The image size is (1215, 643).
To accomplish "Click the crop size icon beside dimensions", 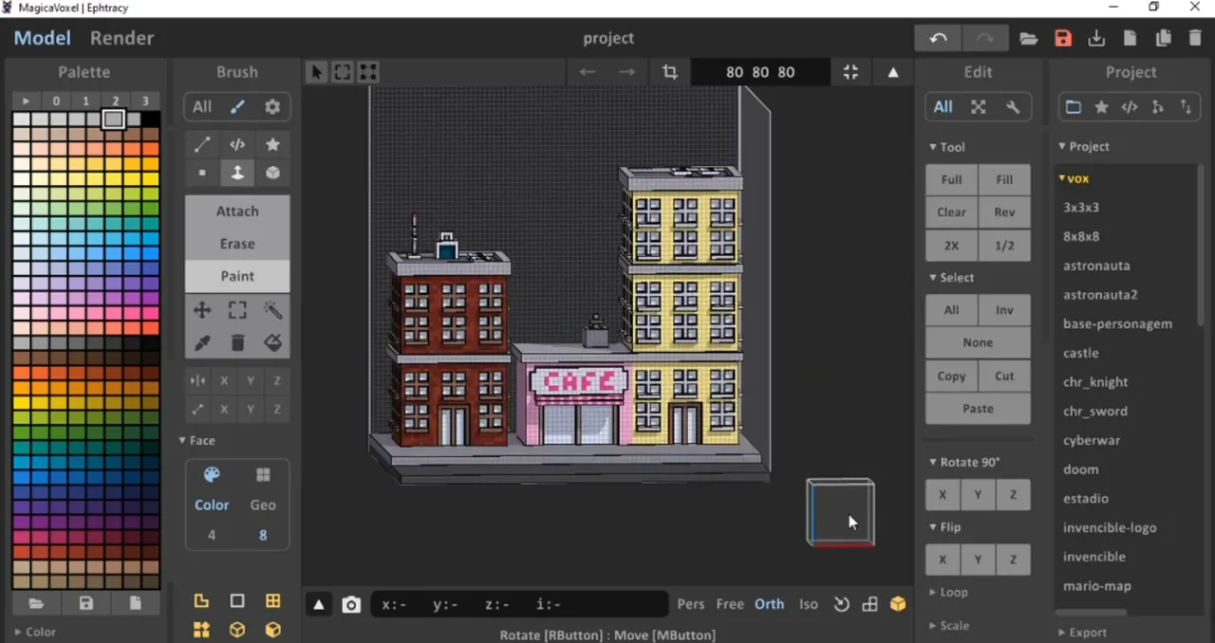I will click(x=670, y=72).
